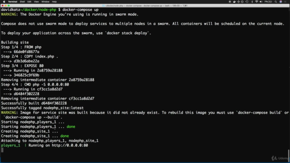Open Spotlight search magnifier

(x=276, y=2)
